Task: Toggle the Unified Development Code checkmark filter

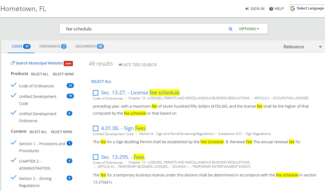Action: 14,96
